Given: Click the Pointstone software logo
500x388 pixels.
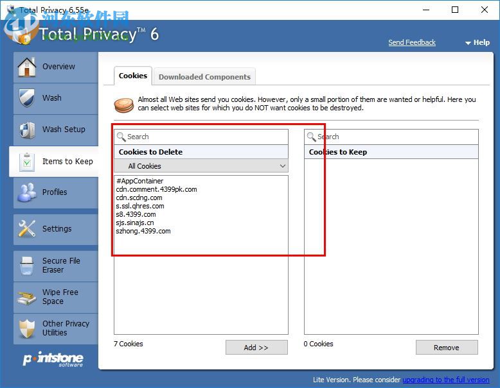Looking at the screenshot, I should 53,360.
